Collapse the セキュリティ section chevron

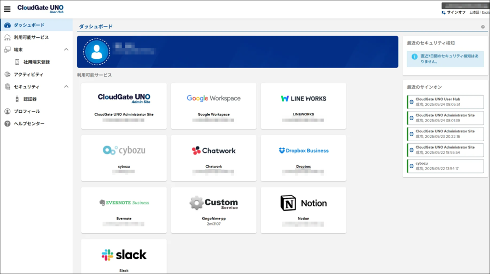[x=66, y=87]
